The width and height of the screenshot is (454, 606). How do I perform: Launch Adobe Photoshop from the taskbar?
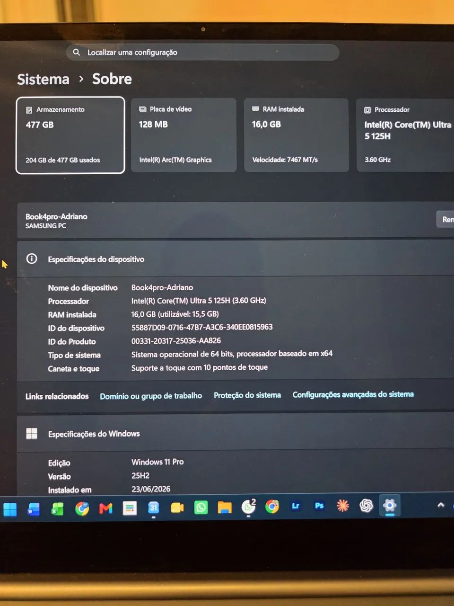click(319, 506)
